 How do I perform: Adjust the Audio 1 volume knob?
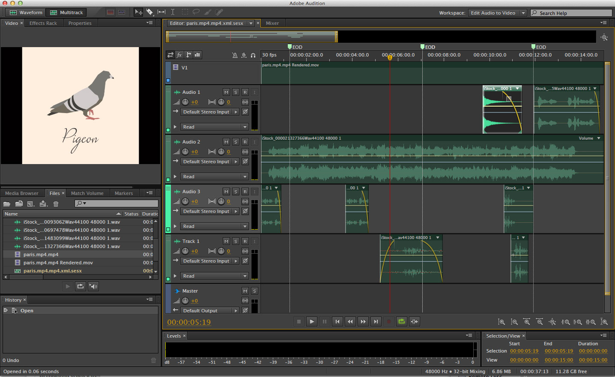185,102
